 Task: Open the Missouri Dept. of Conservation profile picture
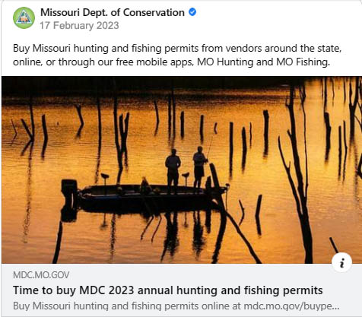point(24,18)
